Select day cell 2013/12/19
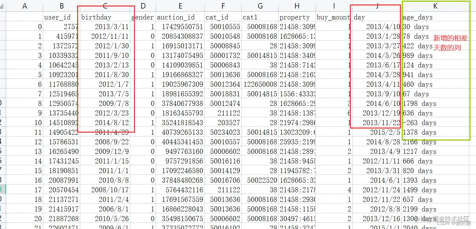 [377, 113]
